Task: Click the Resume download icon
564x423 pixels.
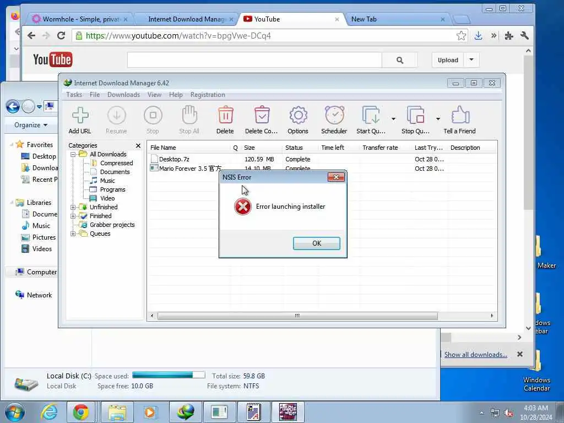Action: 117,116
